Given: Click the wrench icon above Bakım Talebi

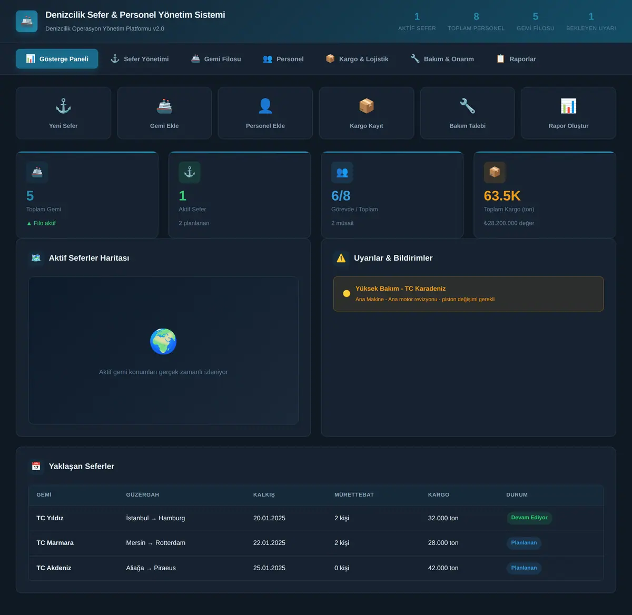Looking at the screenshot, I should point(468,106).
